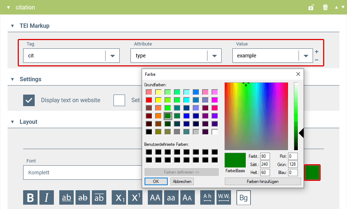Tick the empty checkbox beside 'Set'
Viewport: 347px width, 209px height.
119,100
